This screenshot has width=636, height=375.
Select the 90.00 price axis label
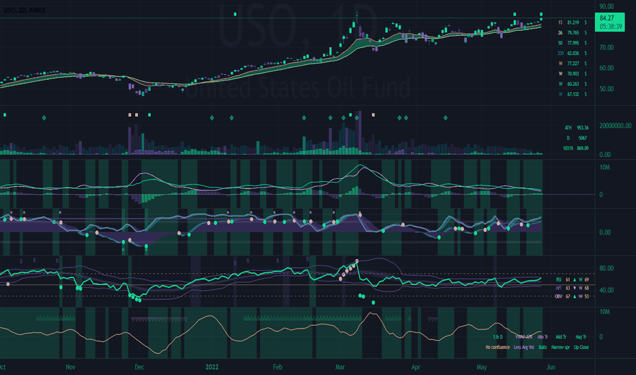607,7
